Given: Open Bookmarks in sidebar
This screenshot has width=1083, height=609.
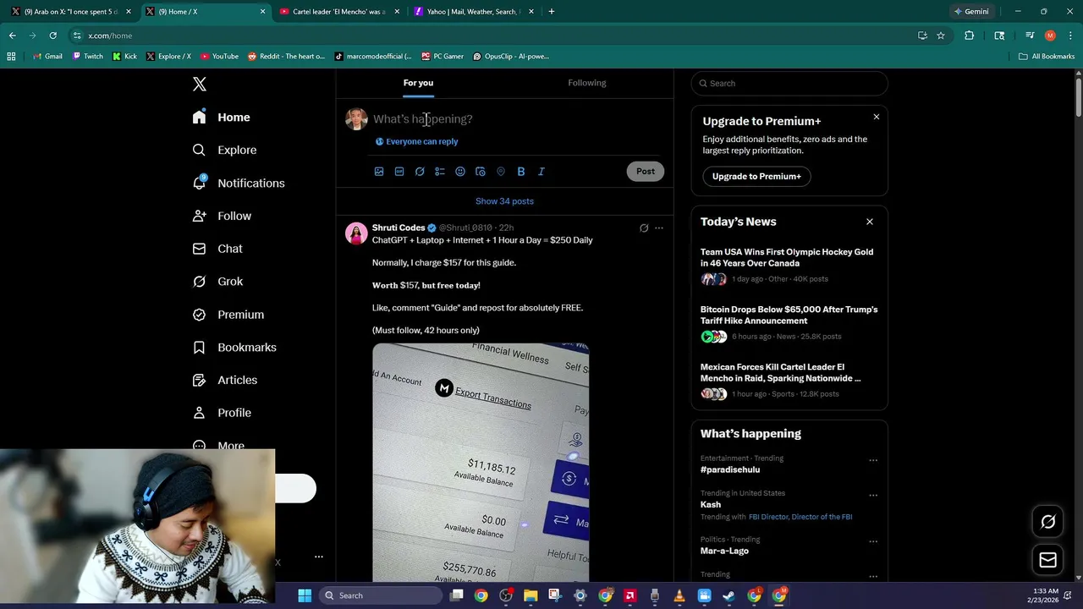Looking at the screenshot, I should 235,348.
